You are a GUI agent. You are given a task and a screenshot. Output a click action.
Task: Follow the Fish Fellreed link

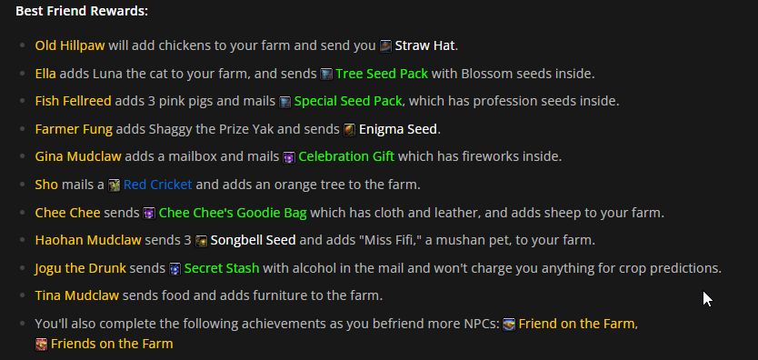(x=73, y=102)
